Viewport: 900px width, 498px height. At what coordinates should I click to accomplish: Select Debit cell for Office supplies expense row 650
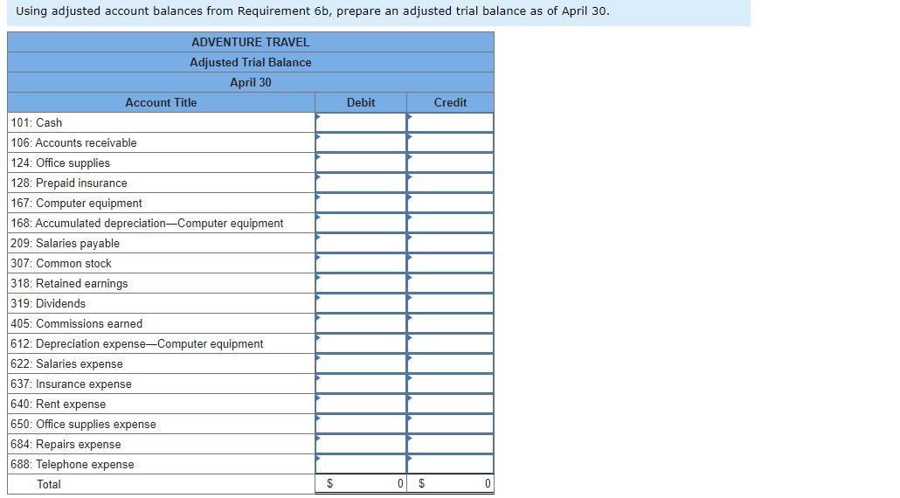click(x=361, y=424)
